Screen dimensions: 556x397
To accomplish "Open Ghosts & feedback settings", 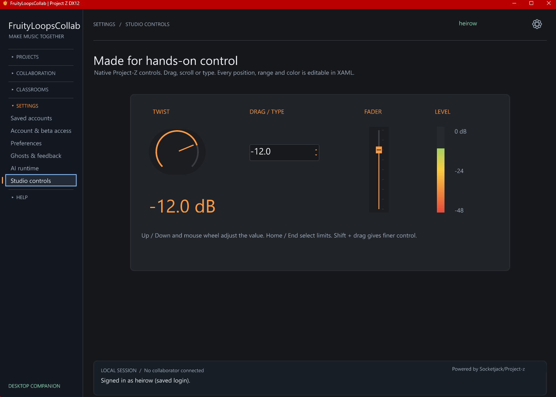I will tap(36, 156).
